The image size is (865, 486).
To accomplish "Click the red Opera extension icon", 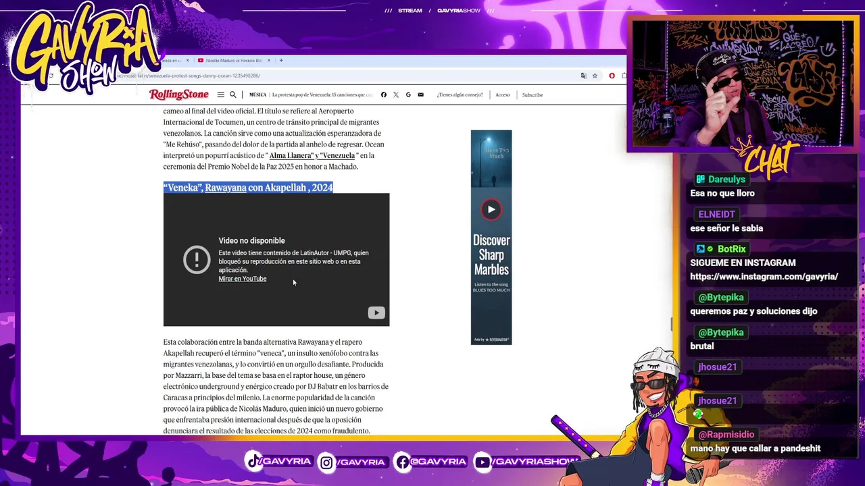I will [x=612, y=76].
